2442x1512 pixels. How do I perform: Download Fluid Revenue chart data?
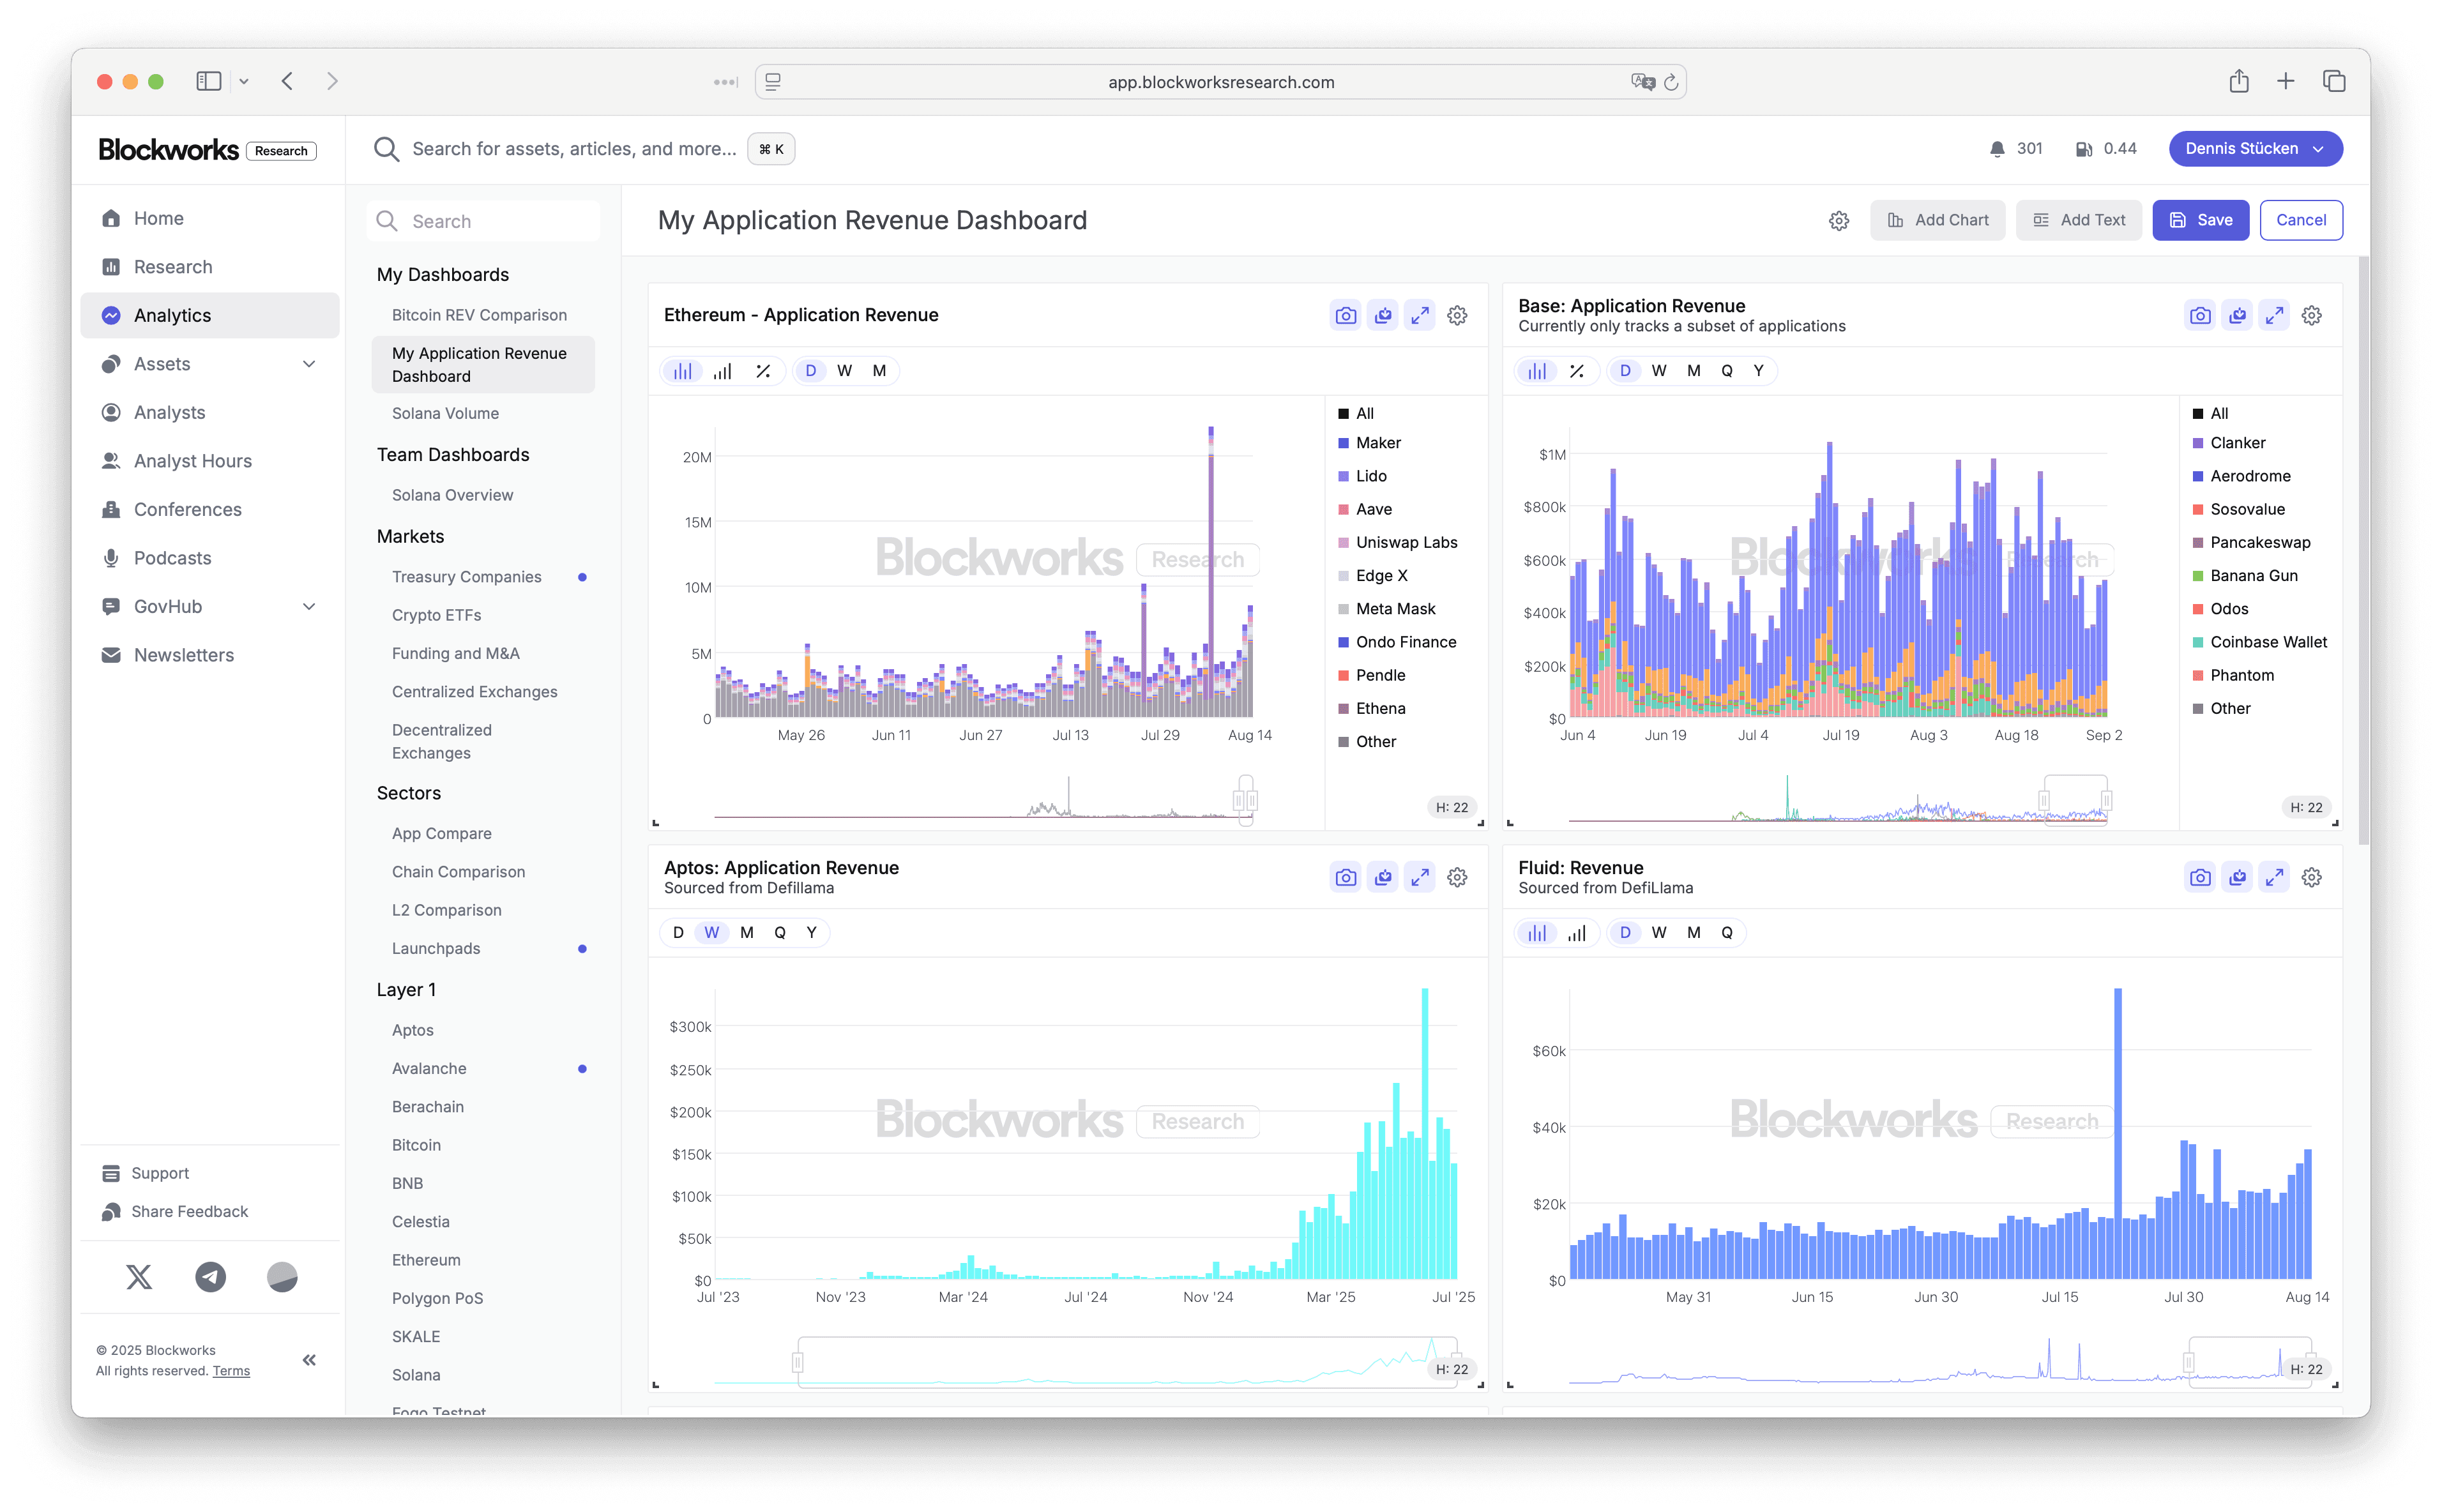pyautogui.click(x=2237, y=878)
